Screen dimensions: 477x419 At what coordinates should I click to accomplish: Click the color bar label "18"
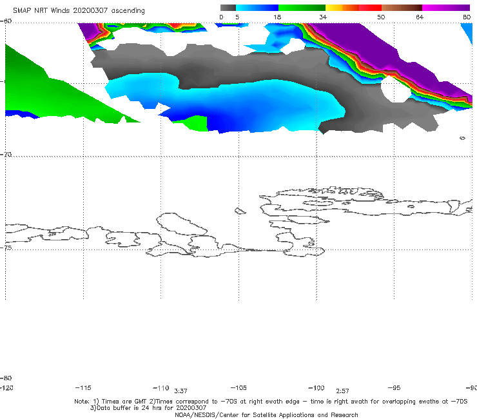(277, 17)
